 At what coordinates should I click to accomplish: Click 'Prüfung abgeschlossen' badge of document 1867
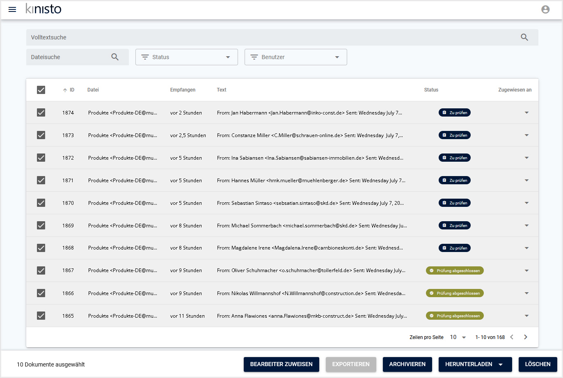pos(455,270)
